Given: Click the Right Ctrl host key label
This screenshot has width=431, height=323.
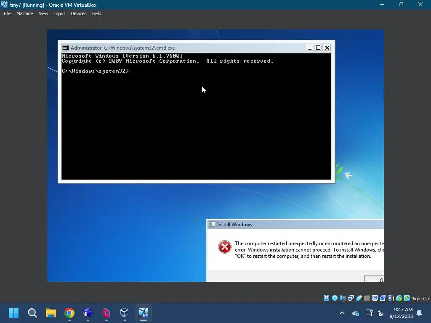Looking at the screenshot, I should [x=420, y=299].
